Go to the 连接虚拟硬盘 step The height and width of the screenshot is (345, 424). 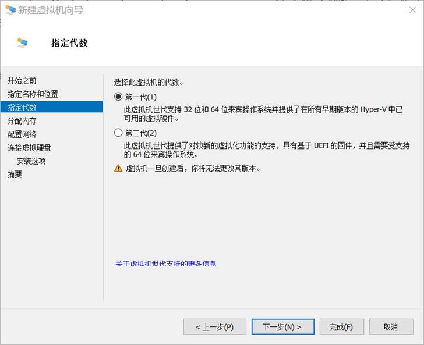[29, 148]
